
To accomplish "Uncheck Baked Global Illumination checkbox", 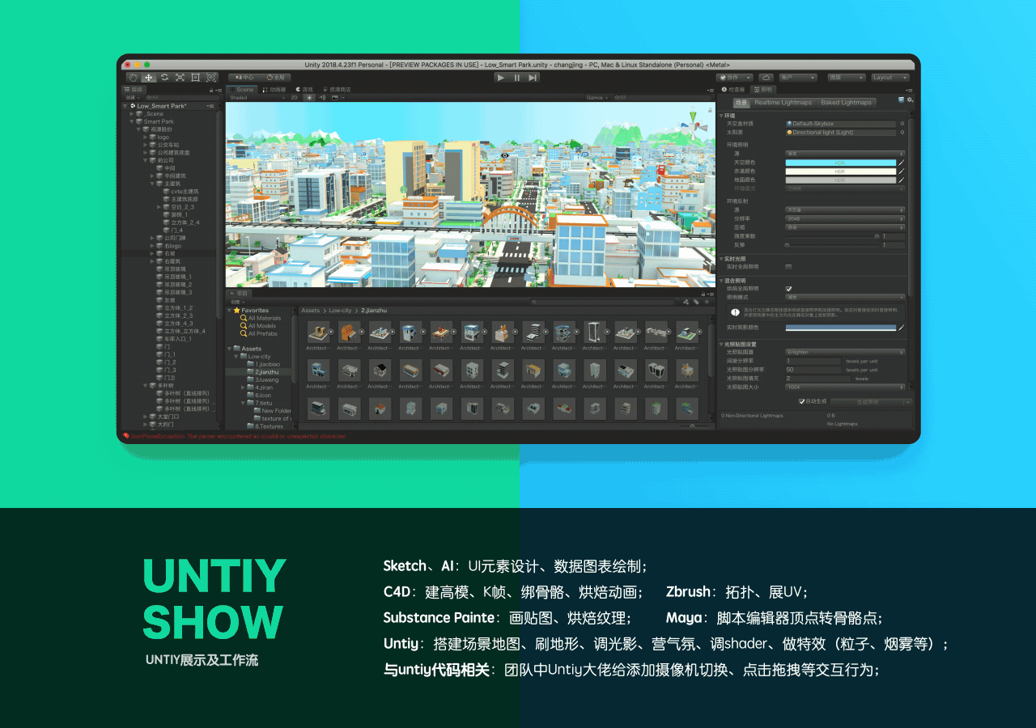I will (788, 288).
